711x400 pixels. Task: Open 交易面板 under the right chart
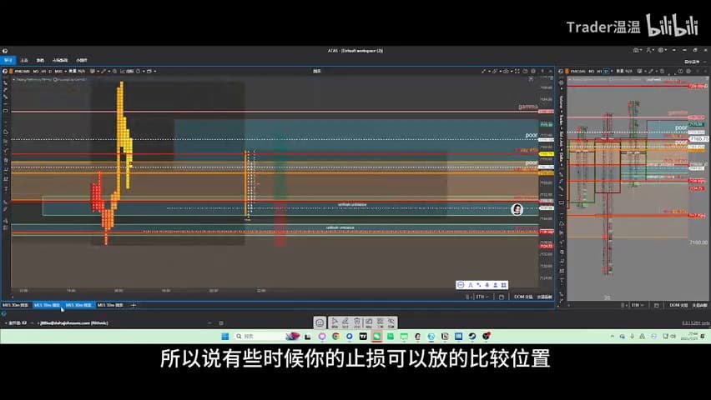click(699, 305)
